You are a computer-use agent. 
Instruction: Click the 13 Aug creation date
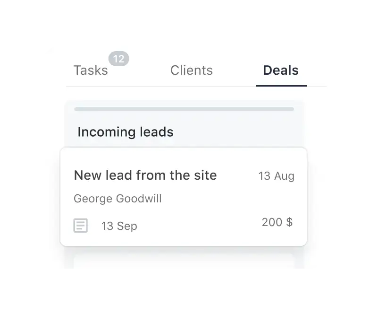click(276, 176)
